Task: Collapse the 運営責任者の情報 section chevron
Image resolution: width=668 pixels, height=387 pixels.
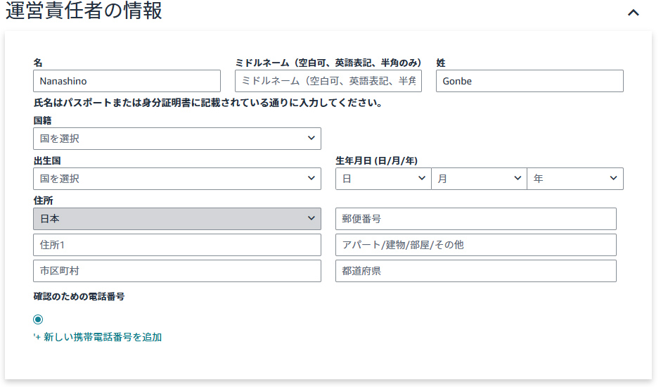Action: coord(633,13)
